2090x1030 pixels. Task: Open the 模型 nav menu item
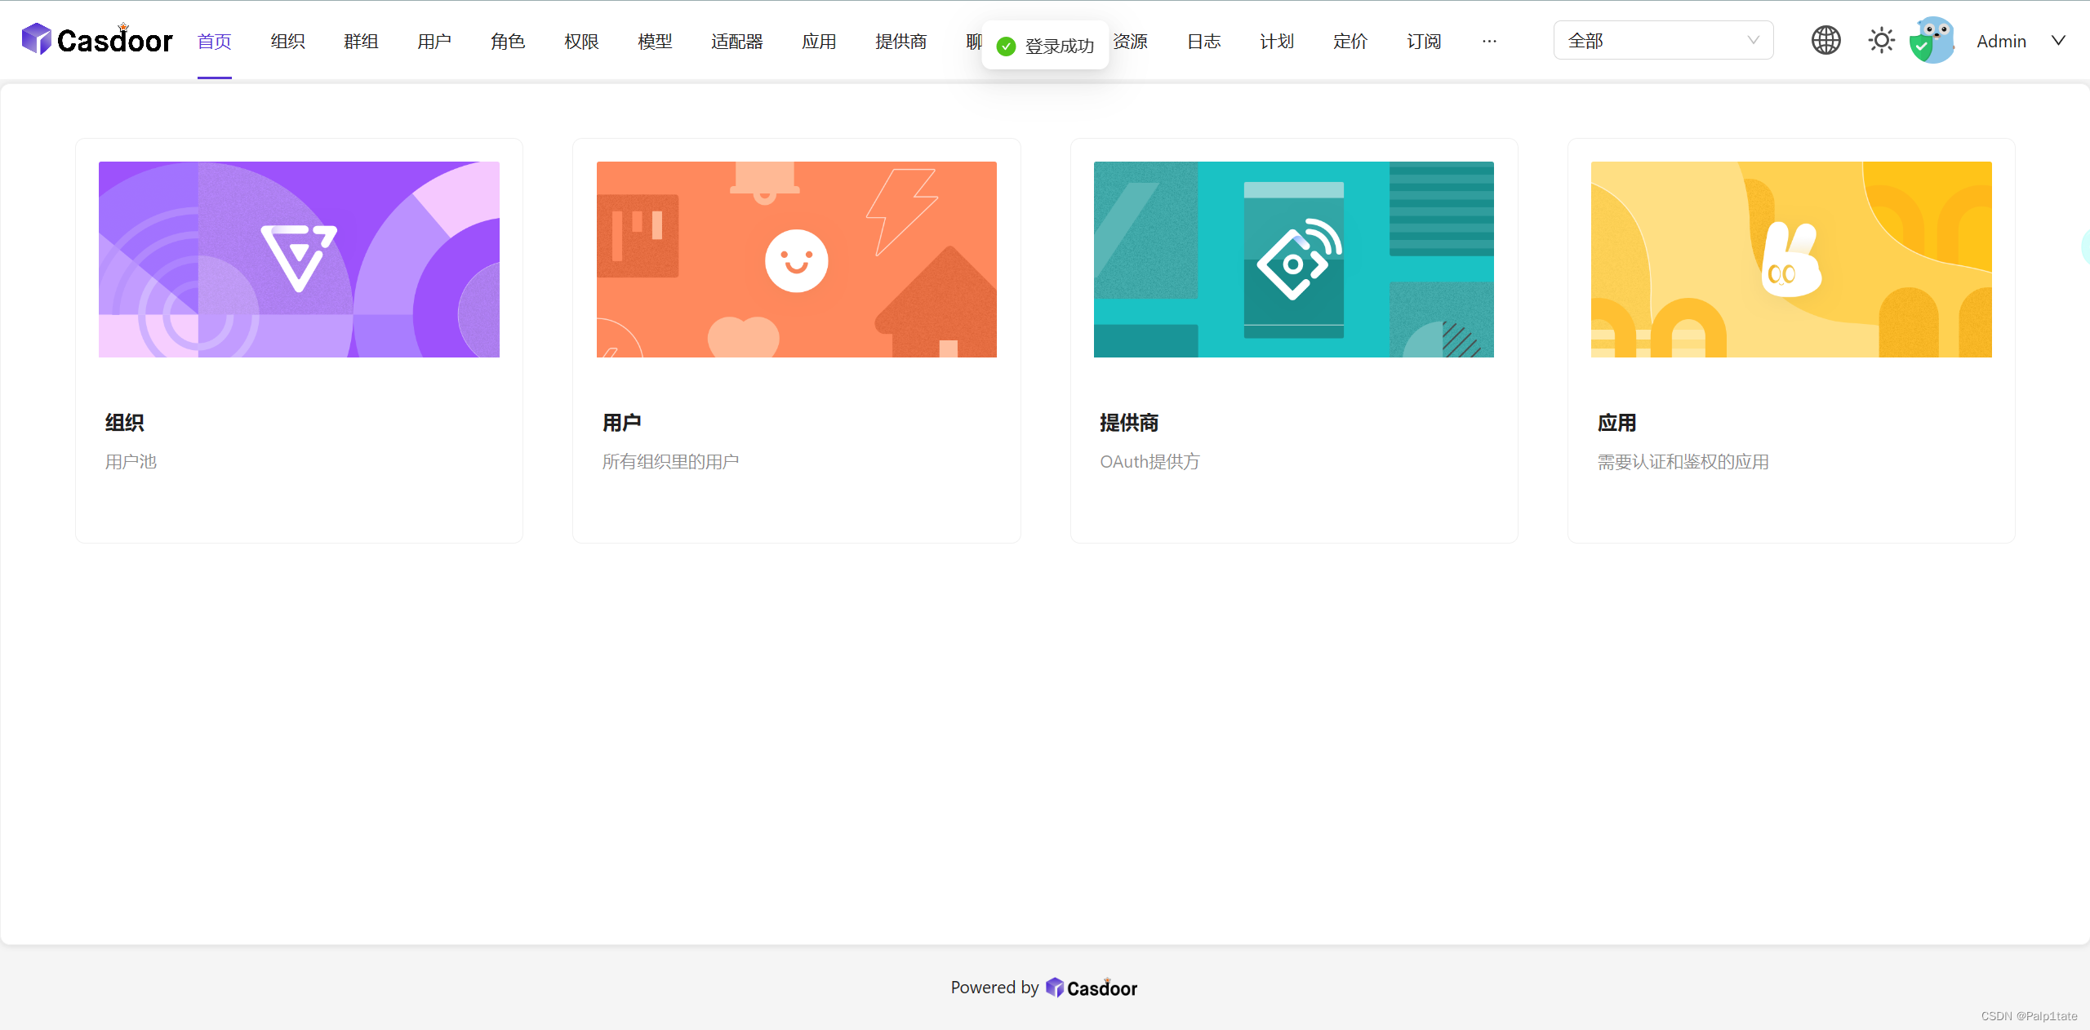click(655, 41)
